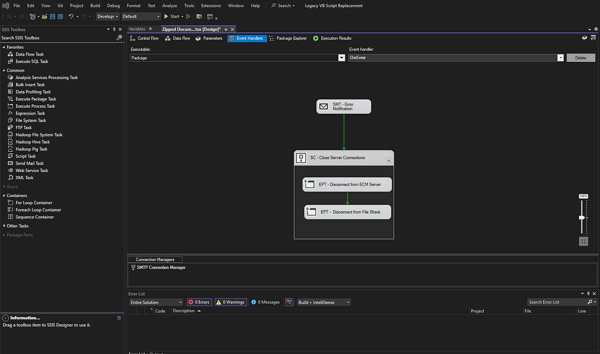Select the File System Task item
Viewport: 600px width, 354px height.
click(27, 120)
